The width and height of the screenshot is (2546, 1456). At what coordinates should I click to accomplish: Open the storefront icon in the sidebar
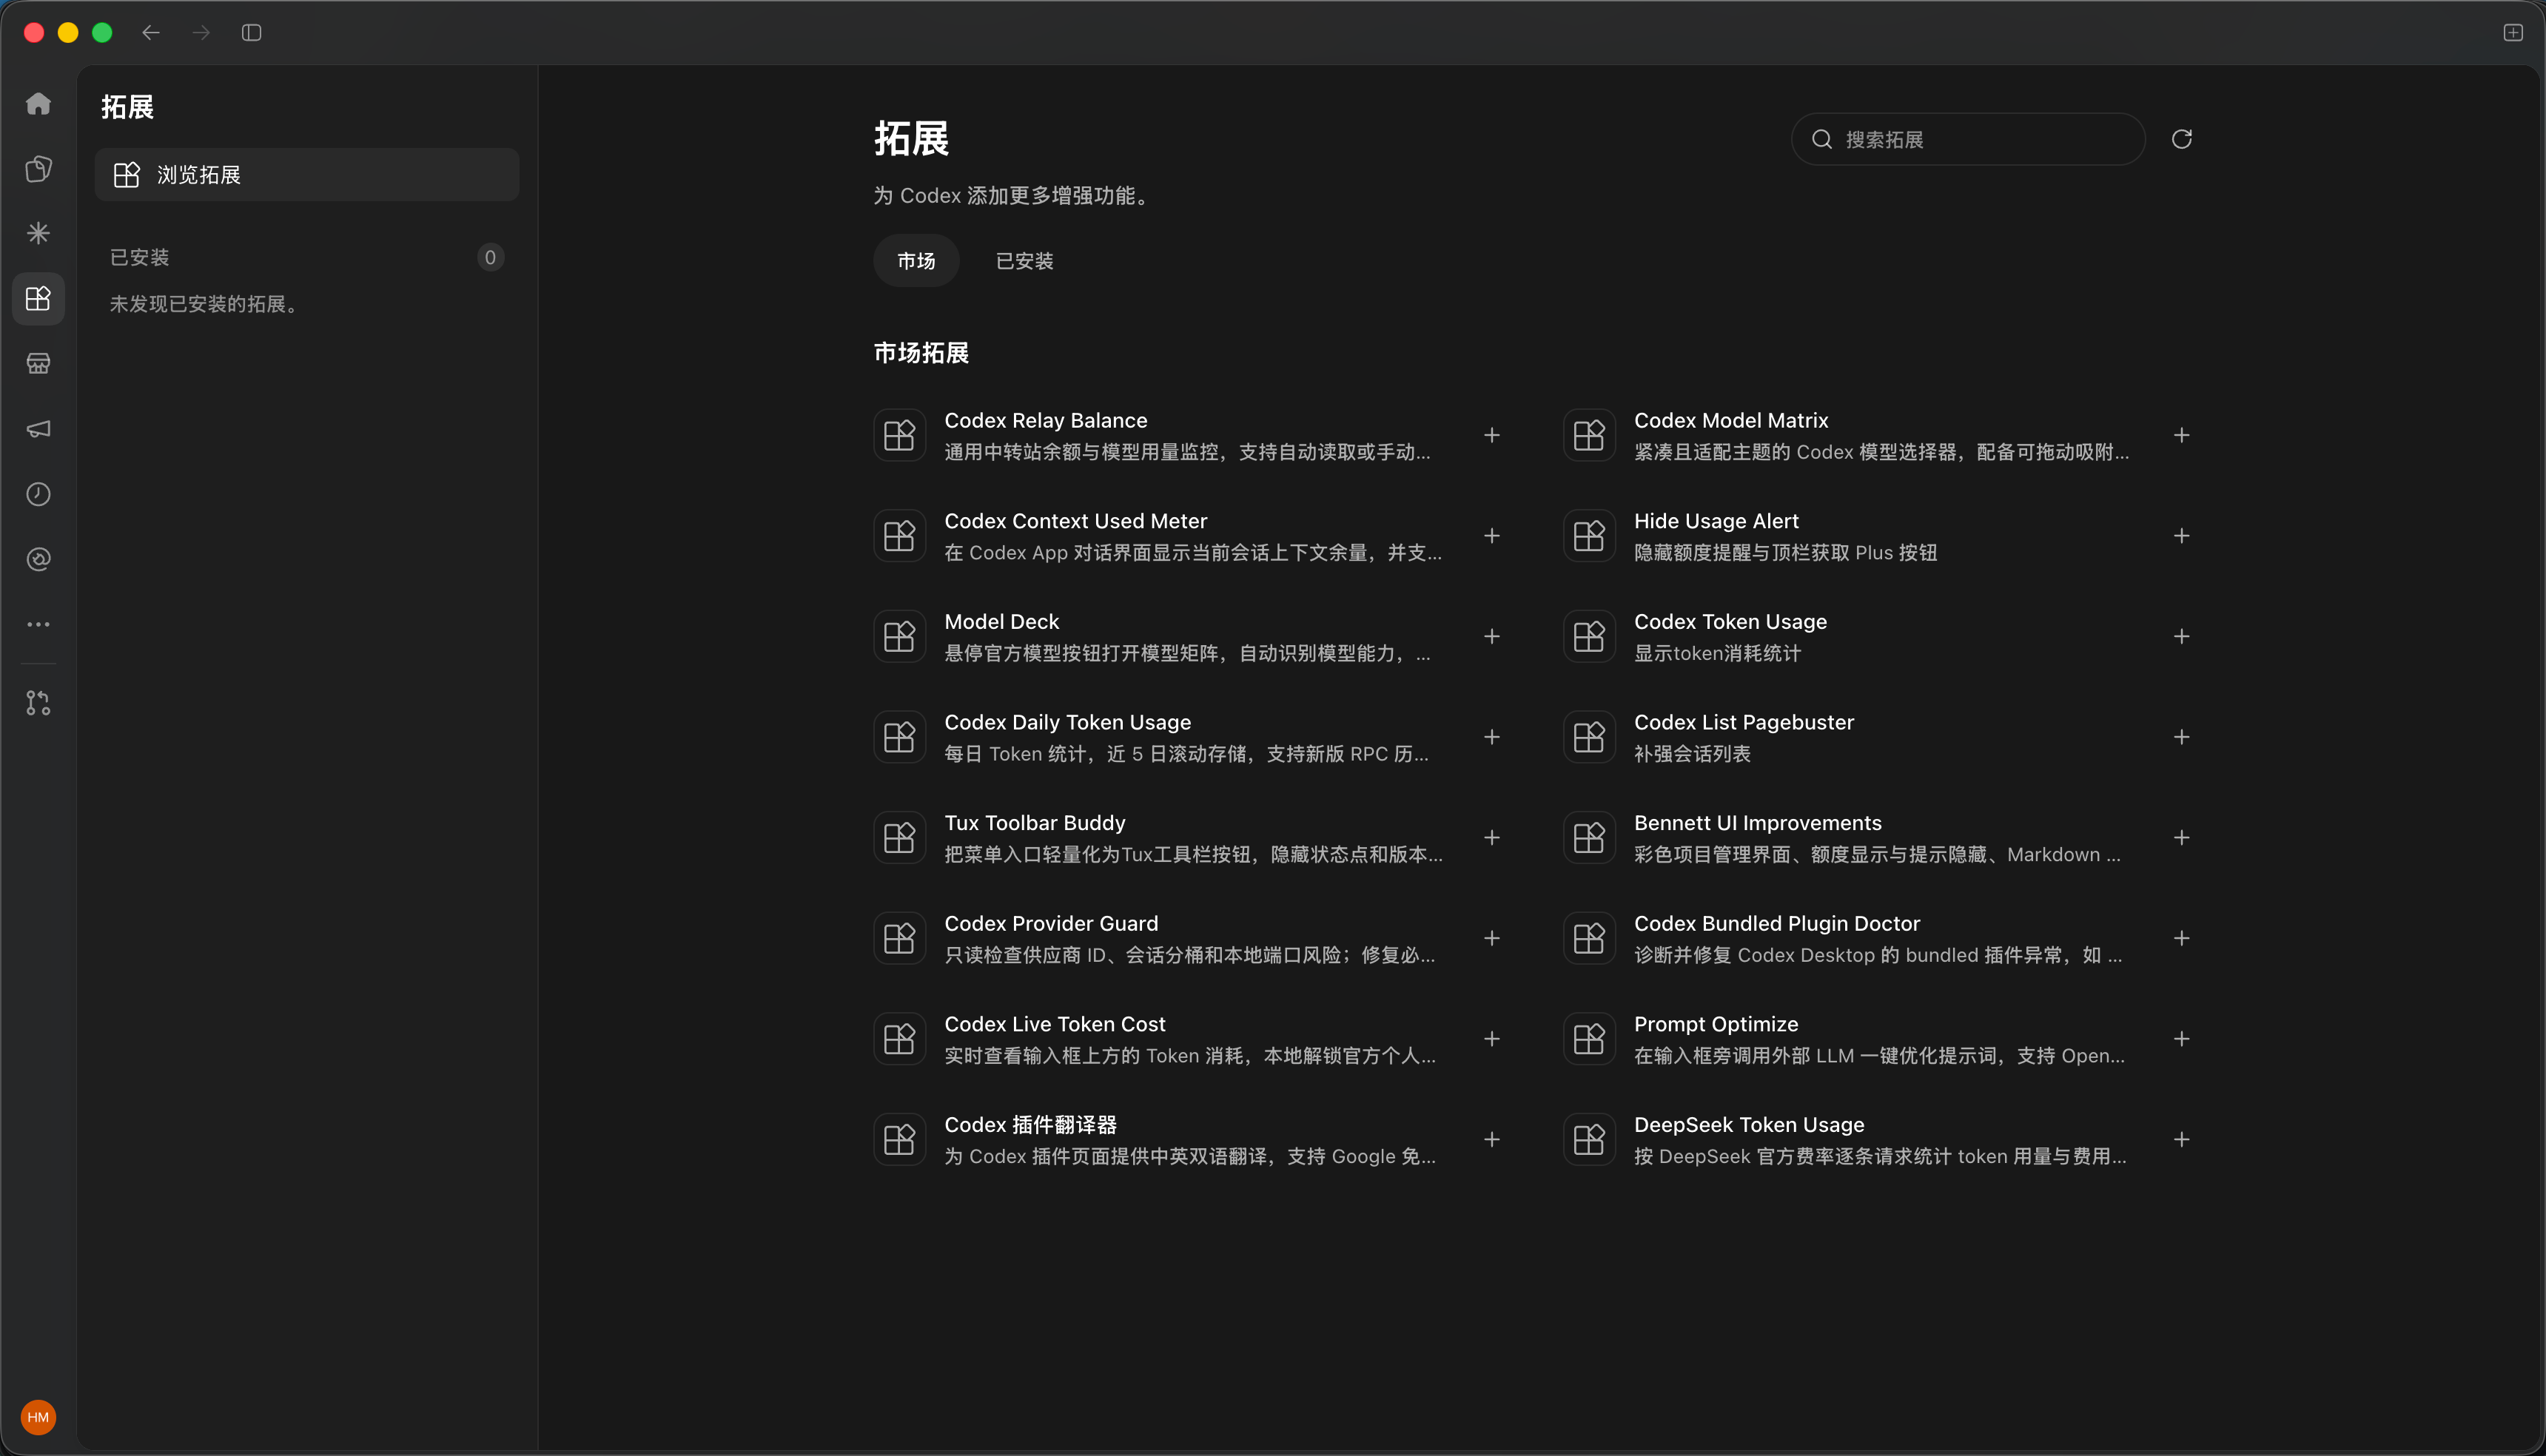pyautogui.click(x=38, y=363)
